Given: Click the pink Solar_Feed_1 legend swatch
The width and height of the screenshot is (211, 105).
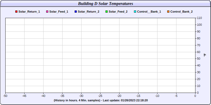Looking at the screenshot, I should click(47, 12).
